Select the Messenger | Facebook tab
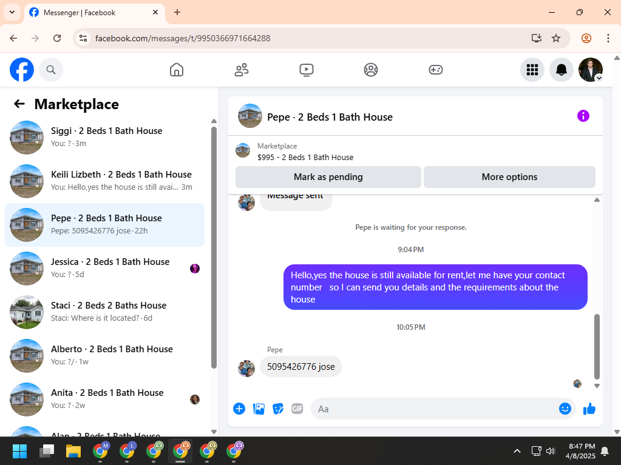Viewport: 621px width, 465px height. pyautogui.click(x=94, y=13)
